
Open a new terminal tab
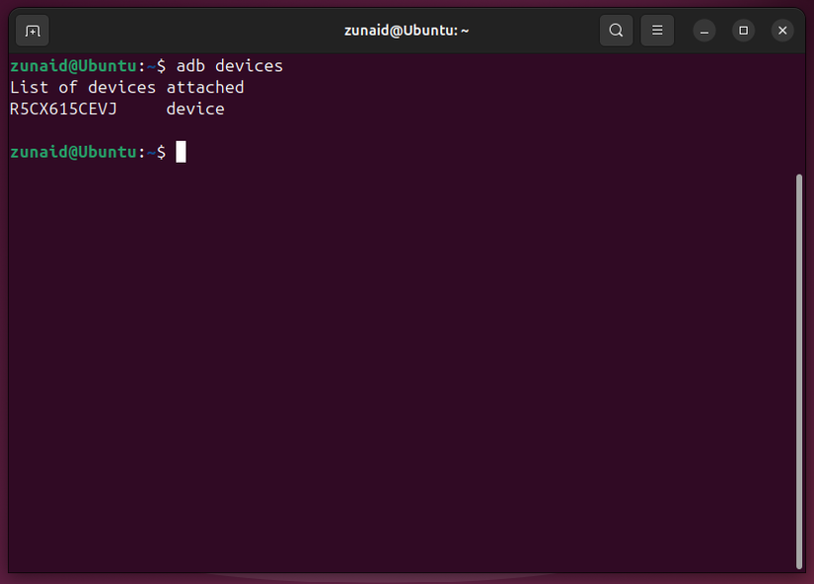(32, 31)
